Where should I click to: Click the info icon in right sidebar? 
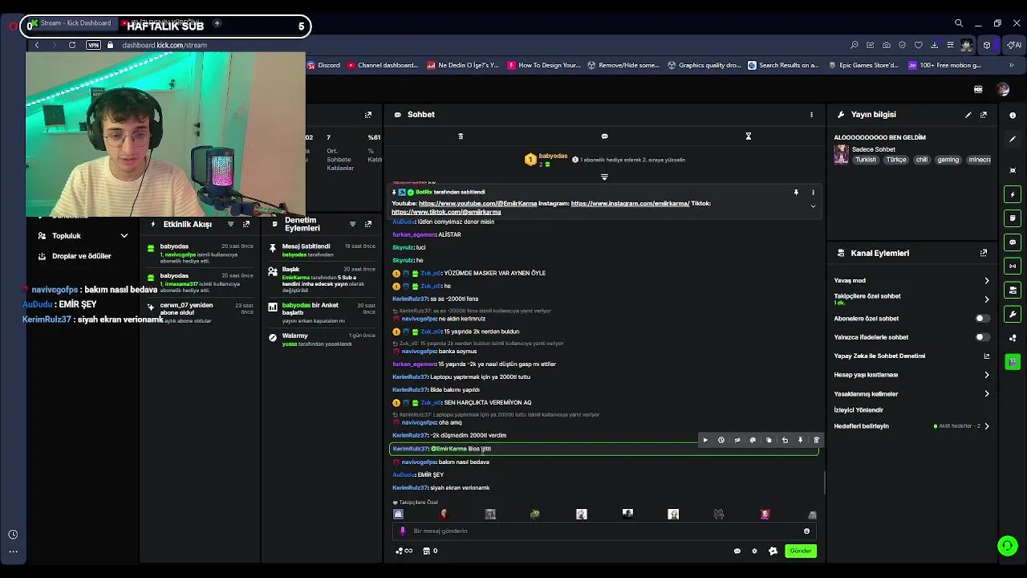coord(1013,116)
